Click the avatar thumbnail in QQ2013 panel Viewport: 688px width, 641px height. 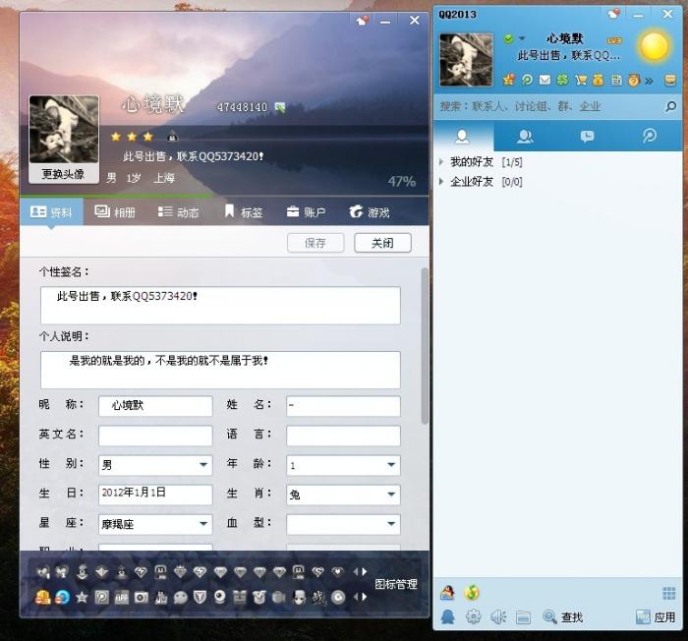point(466,59)
